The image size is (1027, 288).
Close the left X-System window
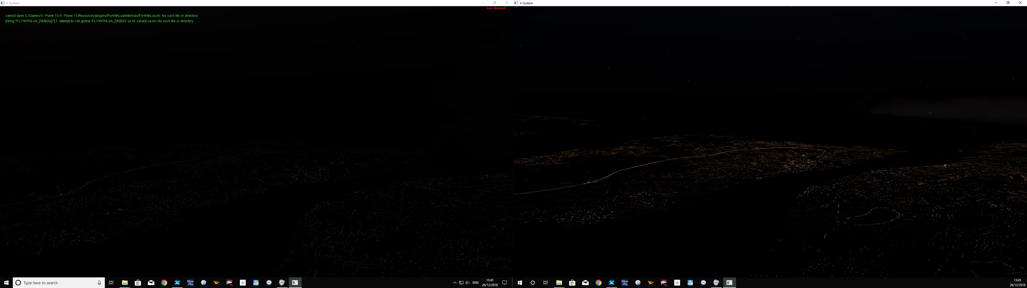(x=507, y=3)
